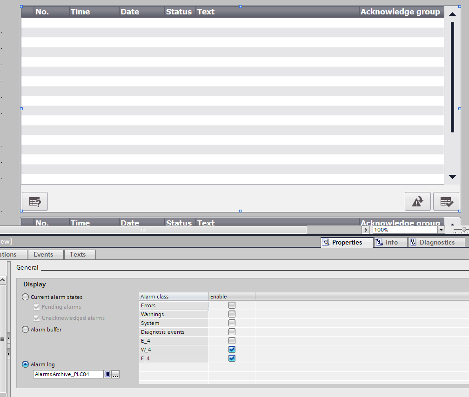Screen dimensions: 469x397
Task: Click the Date column header in the top alarm view
Action: 142,12
